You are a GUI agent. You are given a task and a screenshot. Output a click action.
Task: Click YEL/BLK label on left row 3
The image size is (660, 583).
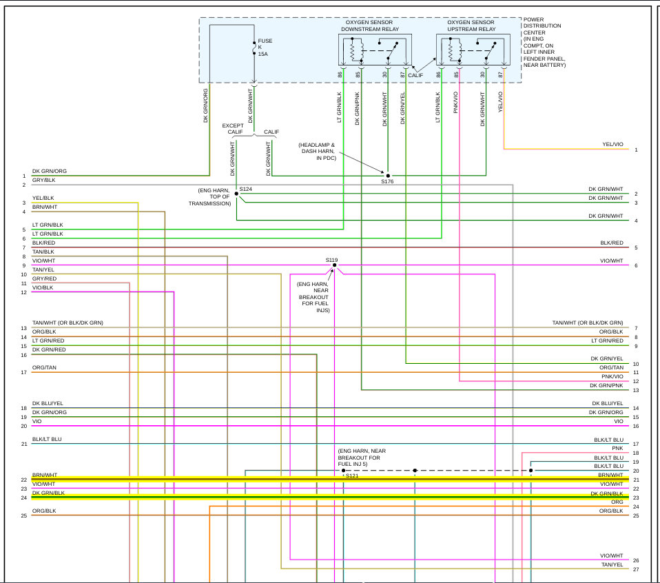click(43, 198)
